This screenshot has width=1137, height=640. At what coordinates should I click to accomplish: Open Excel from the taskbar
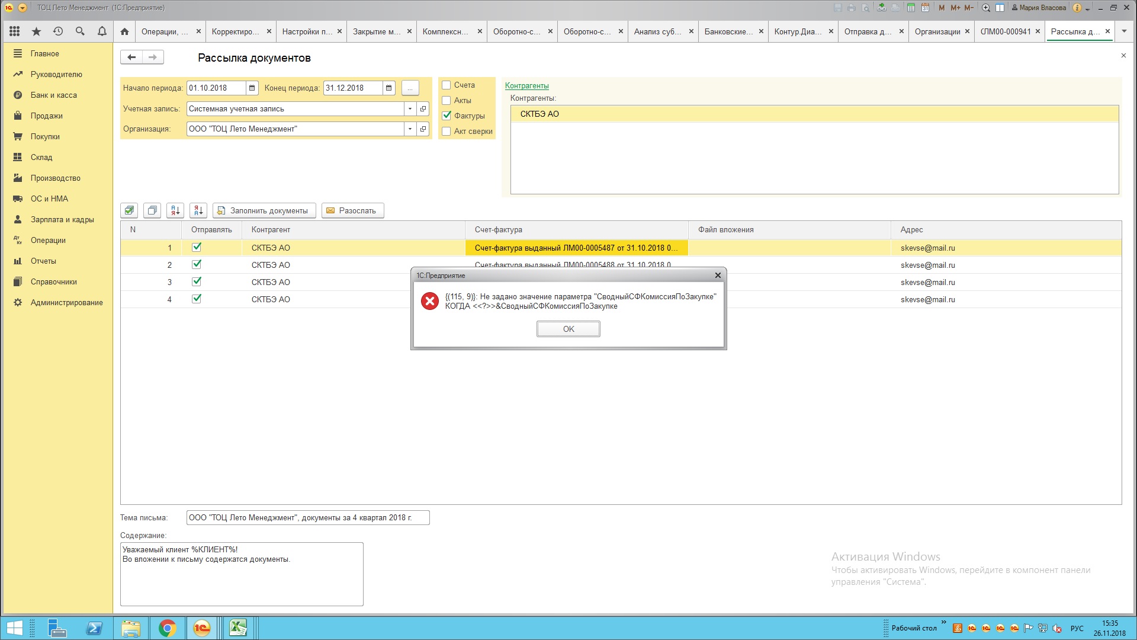237,628
